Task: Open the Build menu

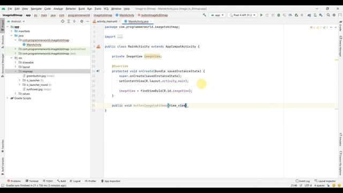Action: pos(81,9)
